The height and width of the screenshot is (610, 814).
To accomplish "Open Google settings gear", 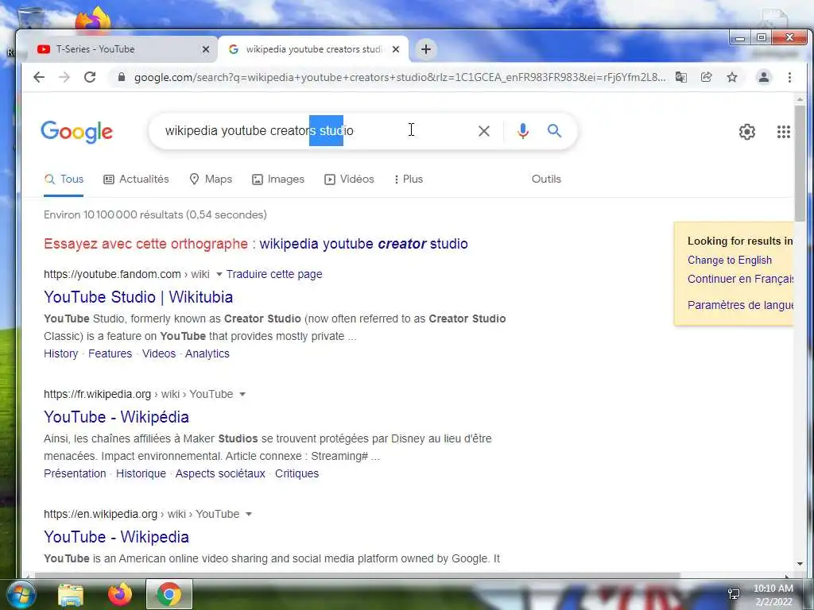I will coord(747,132).
